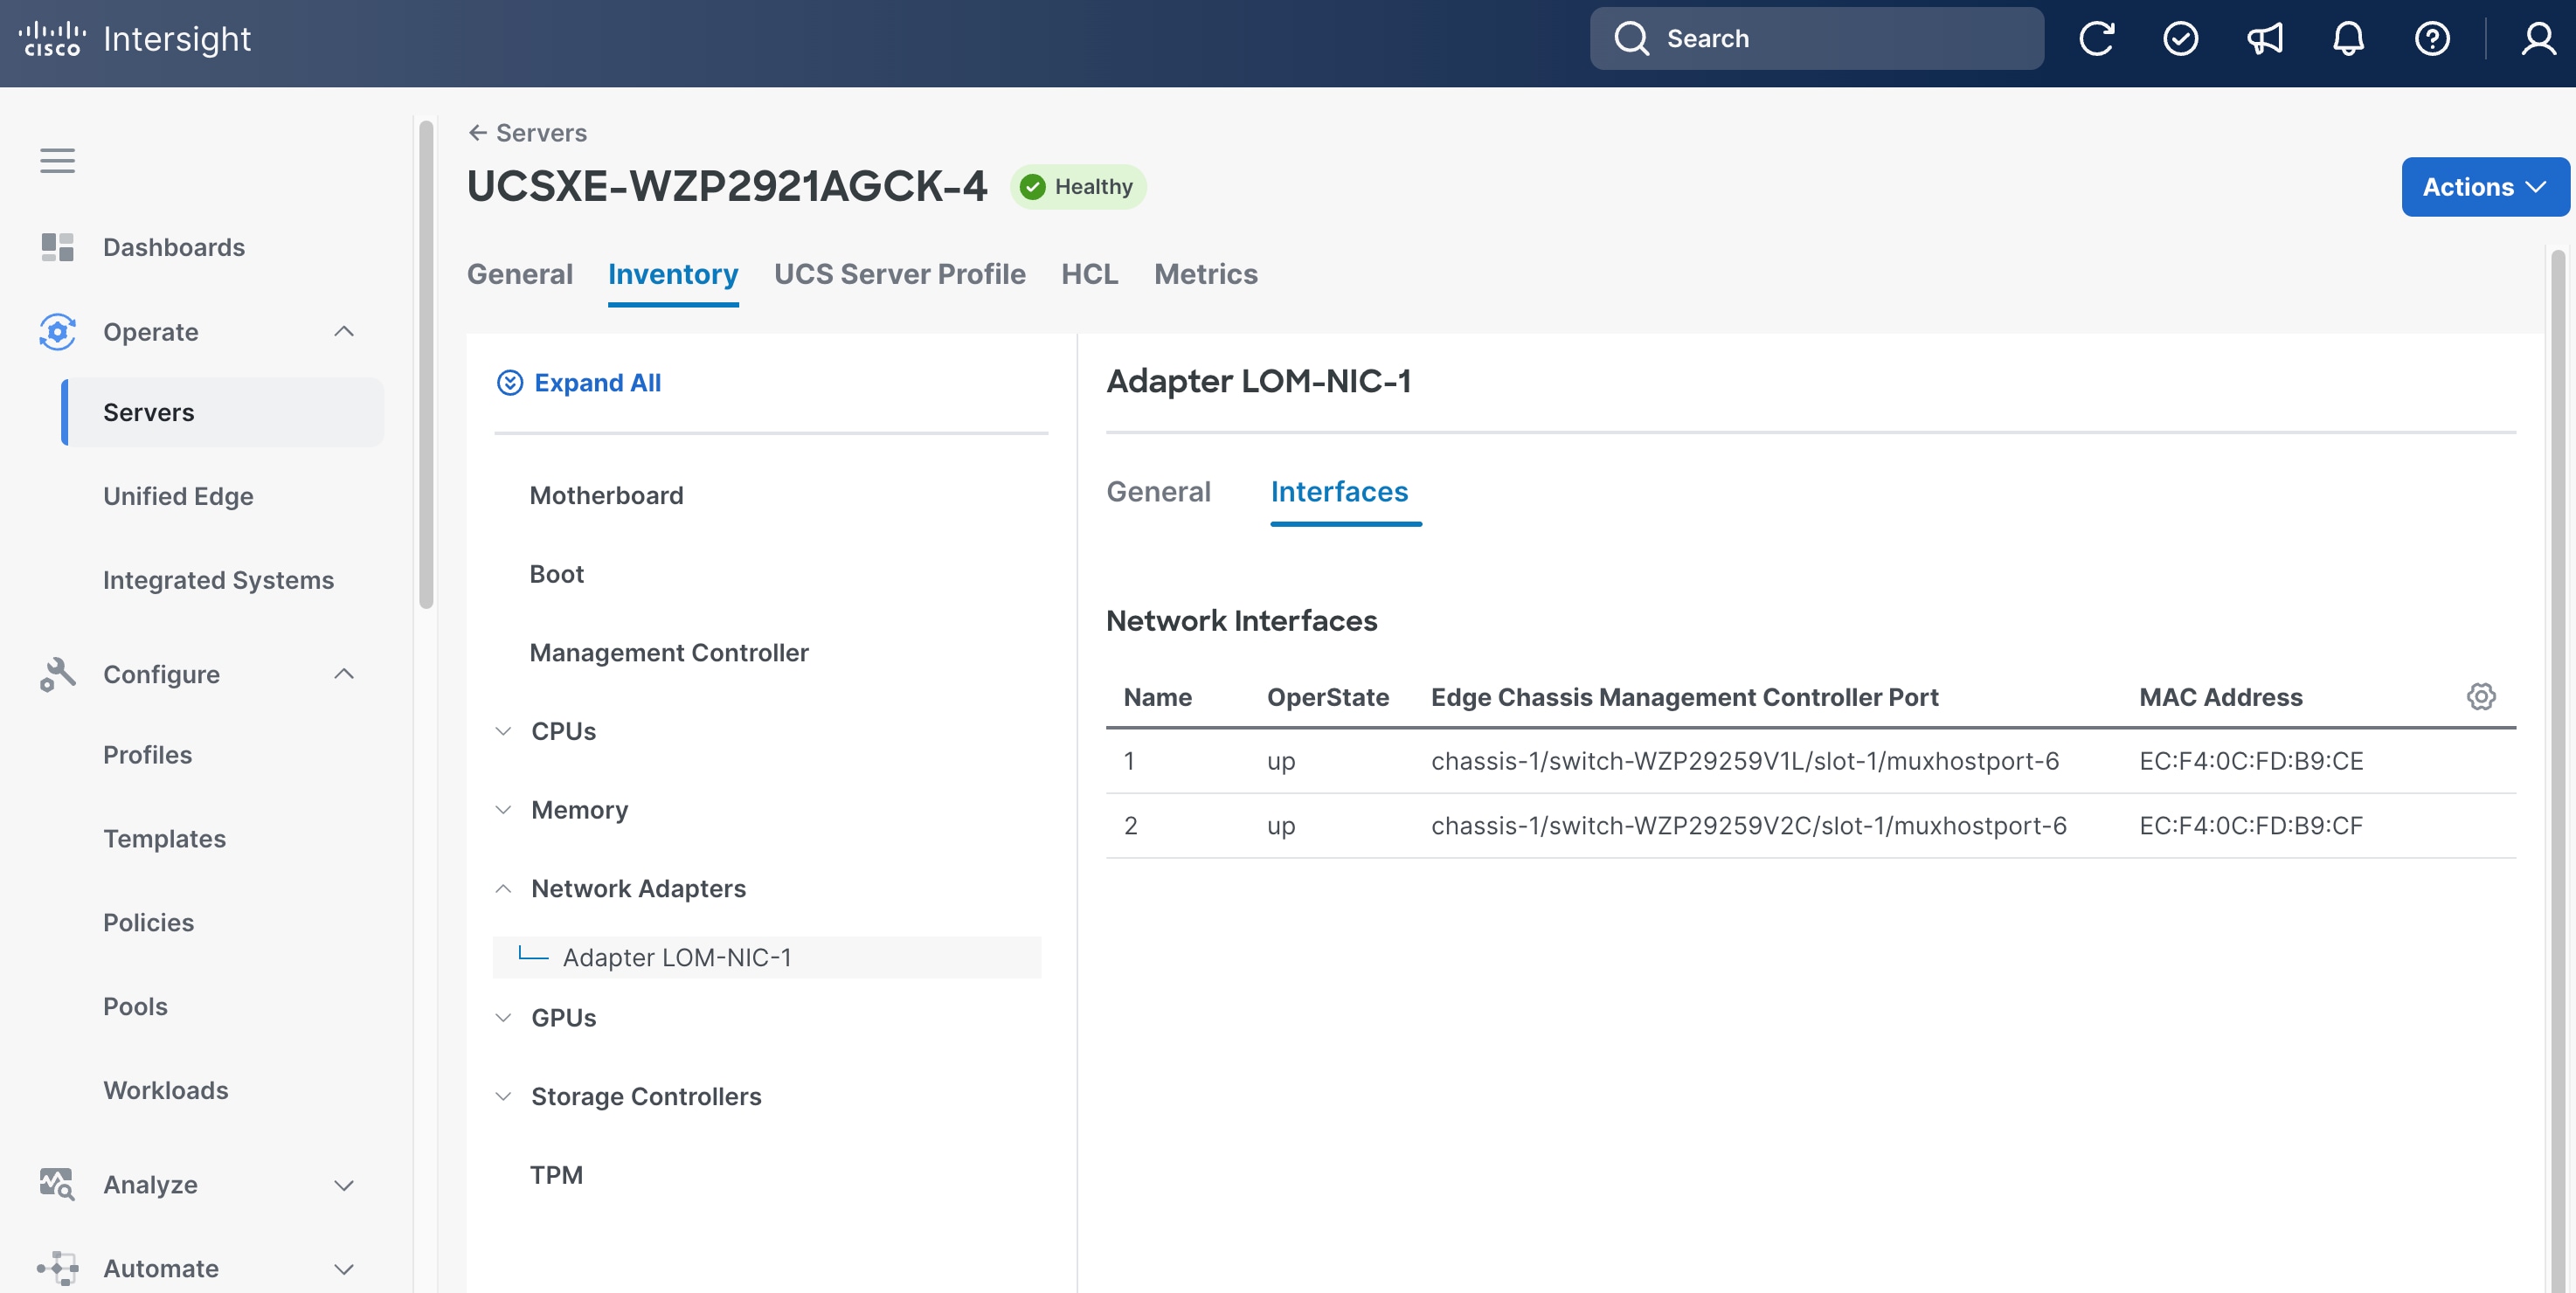Open the requests checkmark icon in header

coord(2180,39)
